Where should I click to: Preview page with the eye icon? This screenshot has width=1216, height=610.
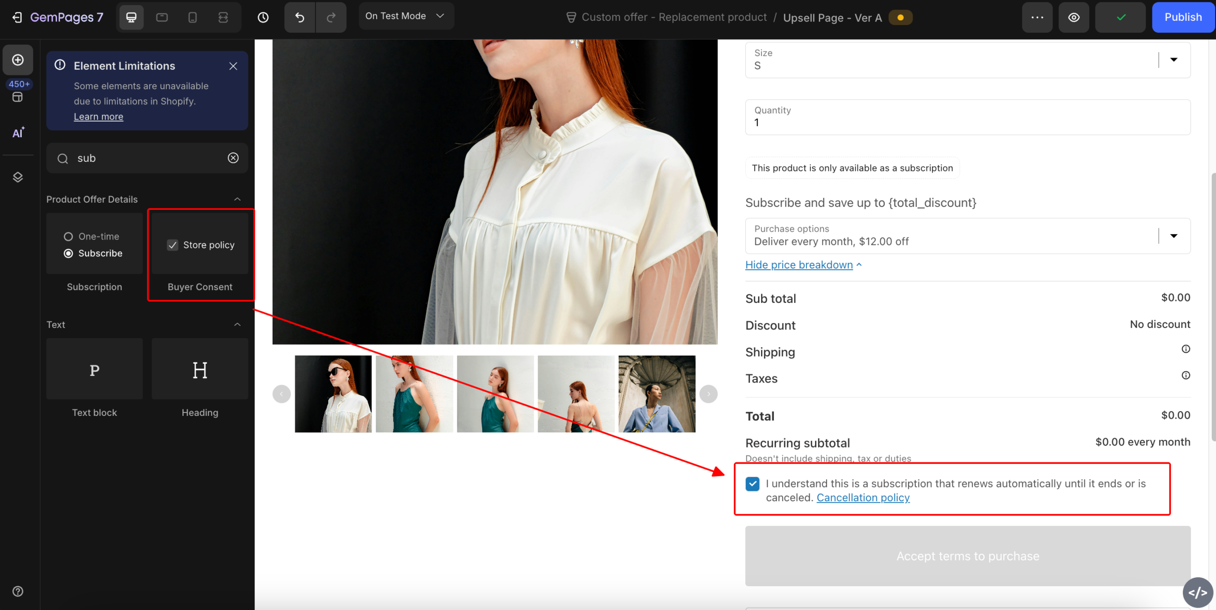tap(1073, 18)
